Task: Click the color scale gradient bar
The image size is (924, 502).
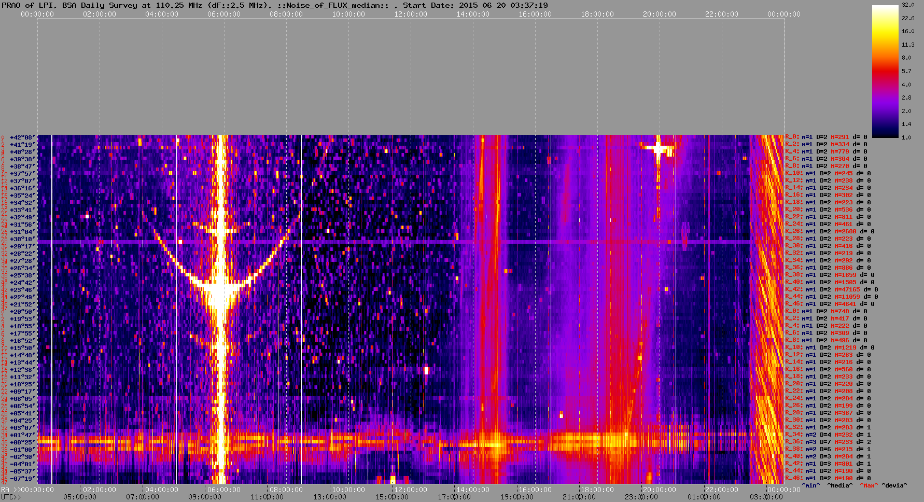Action: (885, 72)
